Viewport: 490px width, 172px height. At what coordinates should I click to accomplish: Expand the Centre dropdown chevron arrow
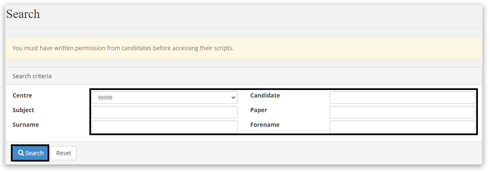click(x=233, y=98)
